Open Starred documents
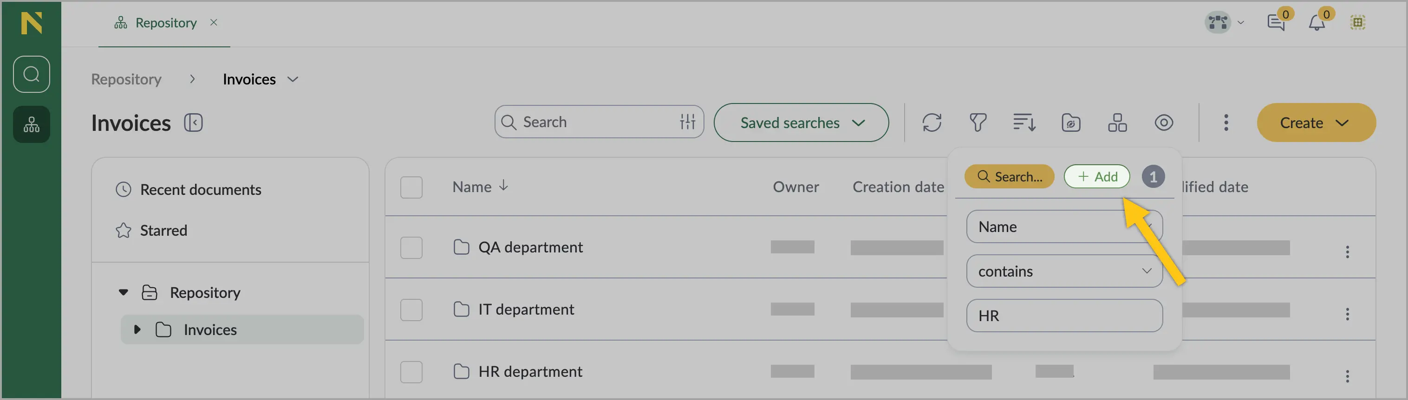Viewport: 1408px width, 400px height. [x=163, y=231]
